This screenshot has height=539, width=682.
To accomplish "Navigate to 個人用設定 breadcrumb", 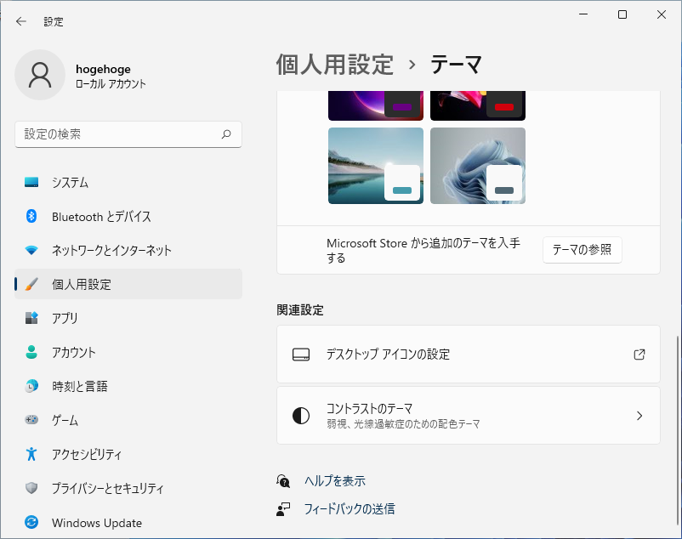I will click(335, 65).
